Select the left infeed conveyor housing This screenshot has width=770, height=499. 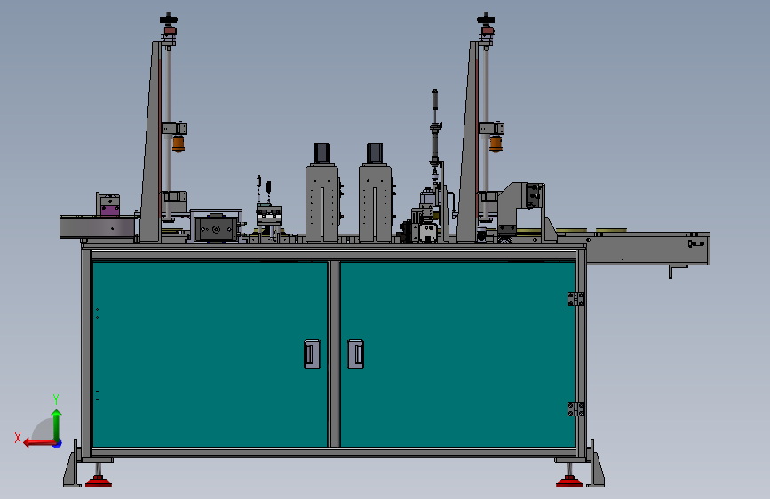pyautogui.click(x=97, y=226)
